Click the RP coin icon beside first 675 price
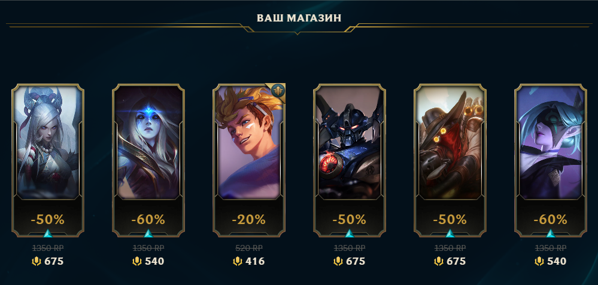The image size is (598, 285). click(x=37, y=262)
